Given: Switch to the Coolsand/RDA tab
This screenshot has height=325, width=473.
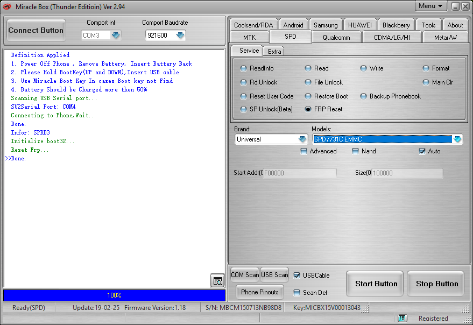Looking at the screenshot, I should coord(253,25).
